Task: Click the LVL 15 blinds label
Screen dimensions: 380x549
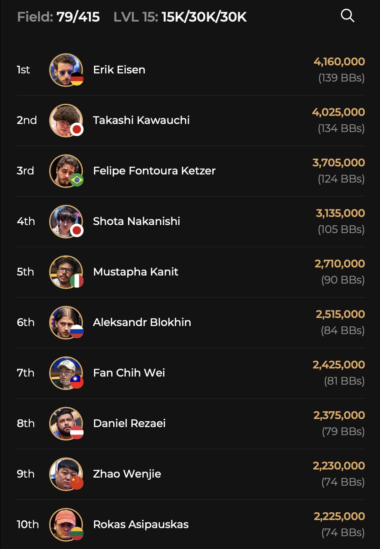Action: pos(180,17)
